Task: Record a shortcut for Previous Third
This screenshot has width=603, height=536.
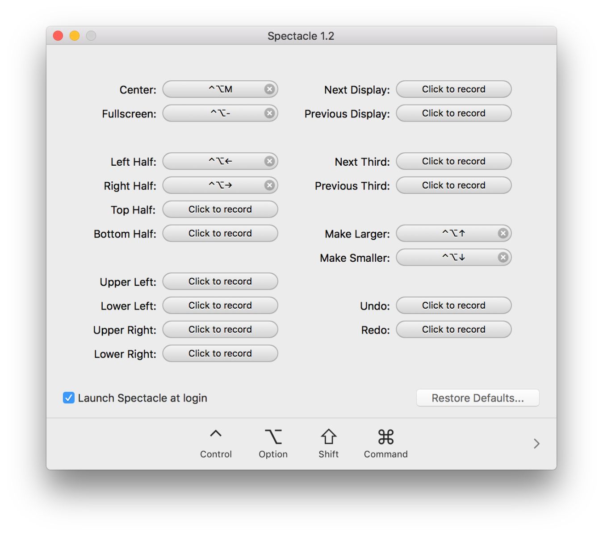Action: click(x=453, y=185)
